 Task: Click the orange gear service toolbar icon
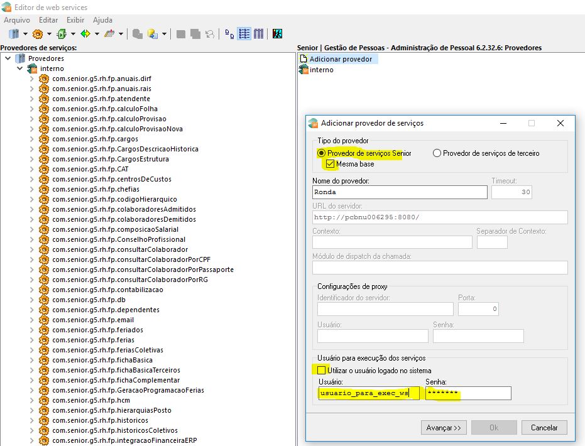[x=38, y=33]
